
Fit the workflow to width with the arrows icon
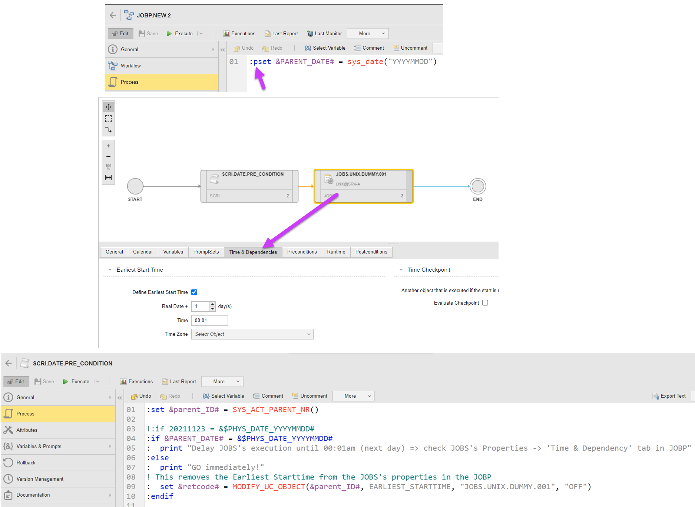(x=108, y=178)
